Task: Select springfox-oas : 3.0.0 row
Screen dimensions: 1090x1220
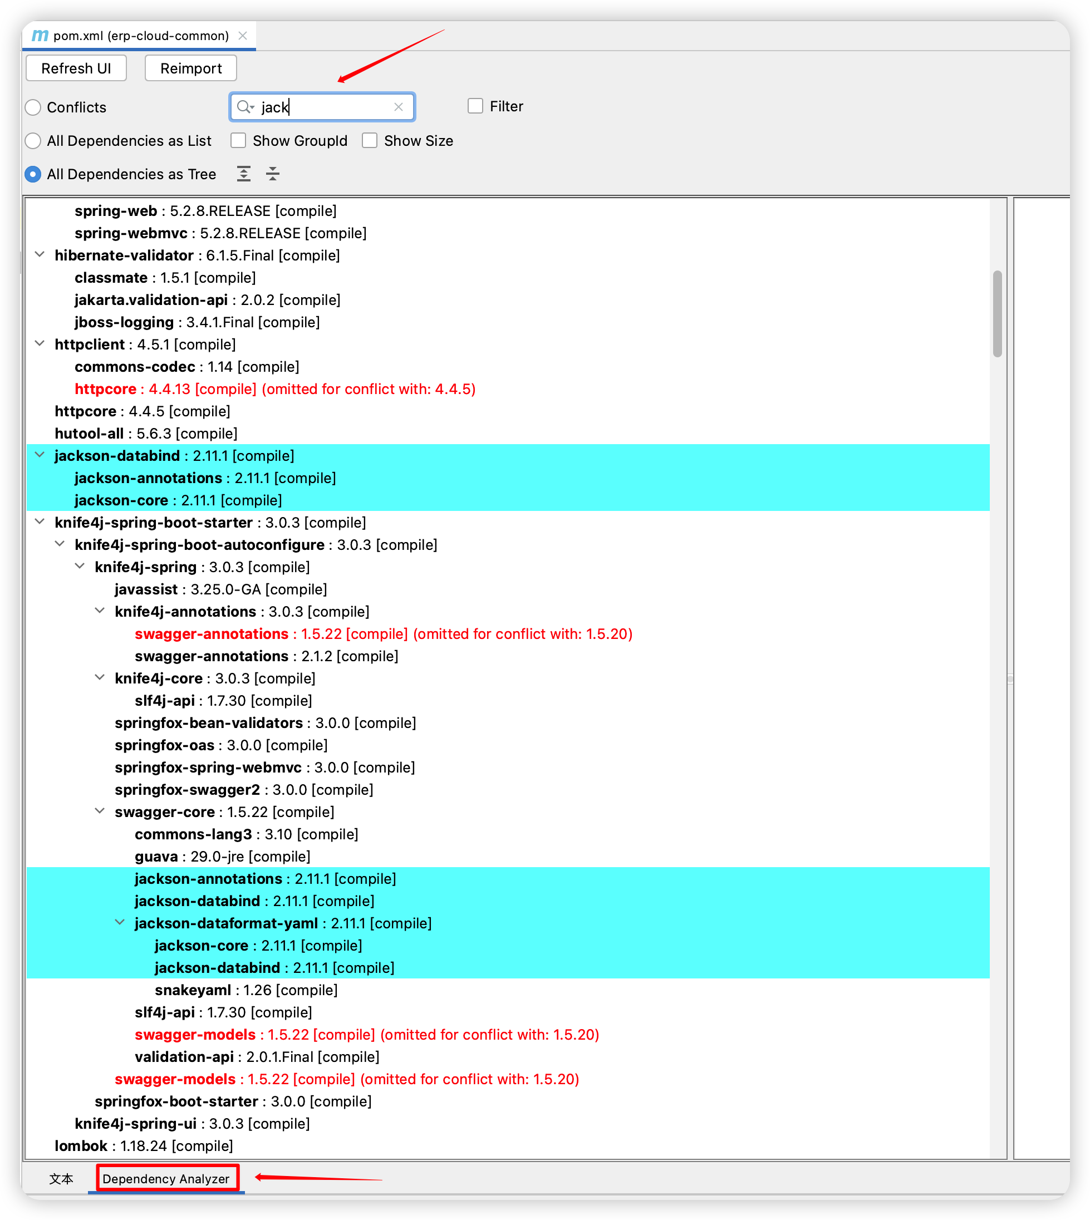Action: (x=221, y=745)
